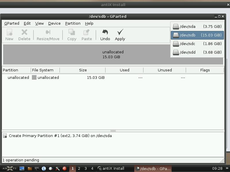
Task: Sort by the Size column header
Action: pyautogui.click(x=83, y=70)
